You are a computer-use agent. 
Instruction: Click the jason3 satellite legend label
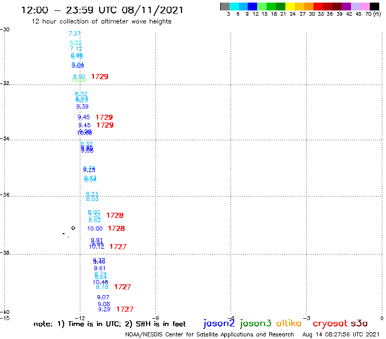click(x=256, y=323)
